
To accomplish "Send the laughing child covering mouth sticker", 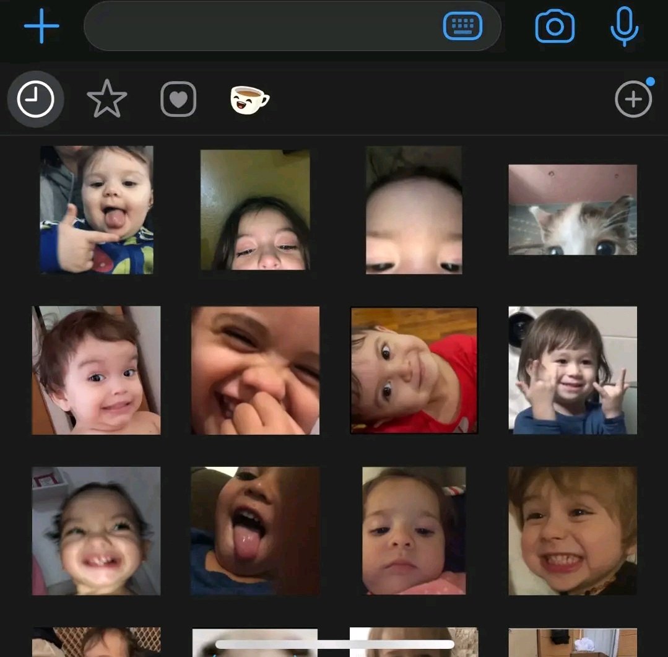I will [x=255, y=370].
